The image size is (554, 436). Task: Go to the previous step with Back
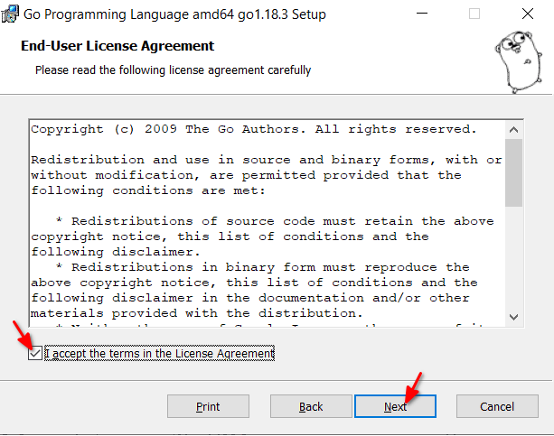pos(311,407)
